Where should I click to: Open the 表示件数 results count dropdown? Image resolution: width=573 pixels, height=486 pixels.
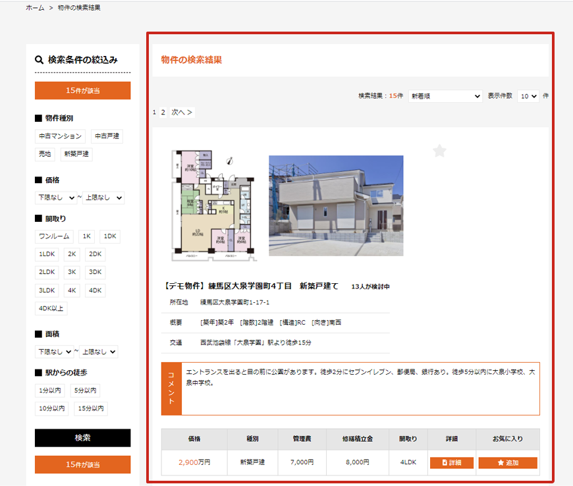[528, 96]
